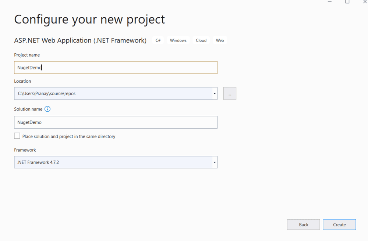
Task: Click the ASP.NET Web Application template title
Action: pyautogui.click(x=80, y=40)
